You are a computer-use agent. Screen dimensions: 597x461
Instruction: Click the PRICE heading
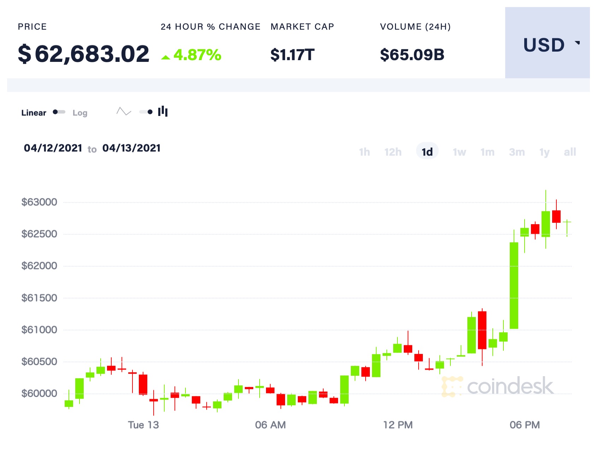pos(32,27)
